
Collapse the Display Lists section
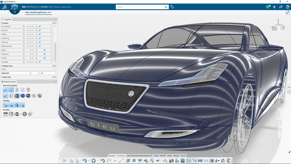click(2, 66)
